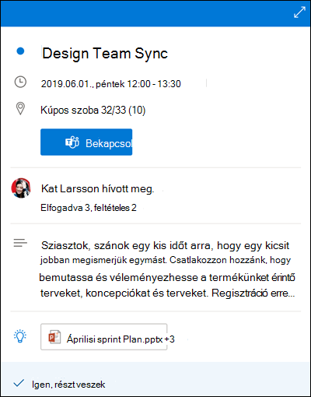The height and width of the screenshot is (397, 311).
Task: Click the location Kúpos szoba 32/33 (10)
Action: point(93,110)
